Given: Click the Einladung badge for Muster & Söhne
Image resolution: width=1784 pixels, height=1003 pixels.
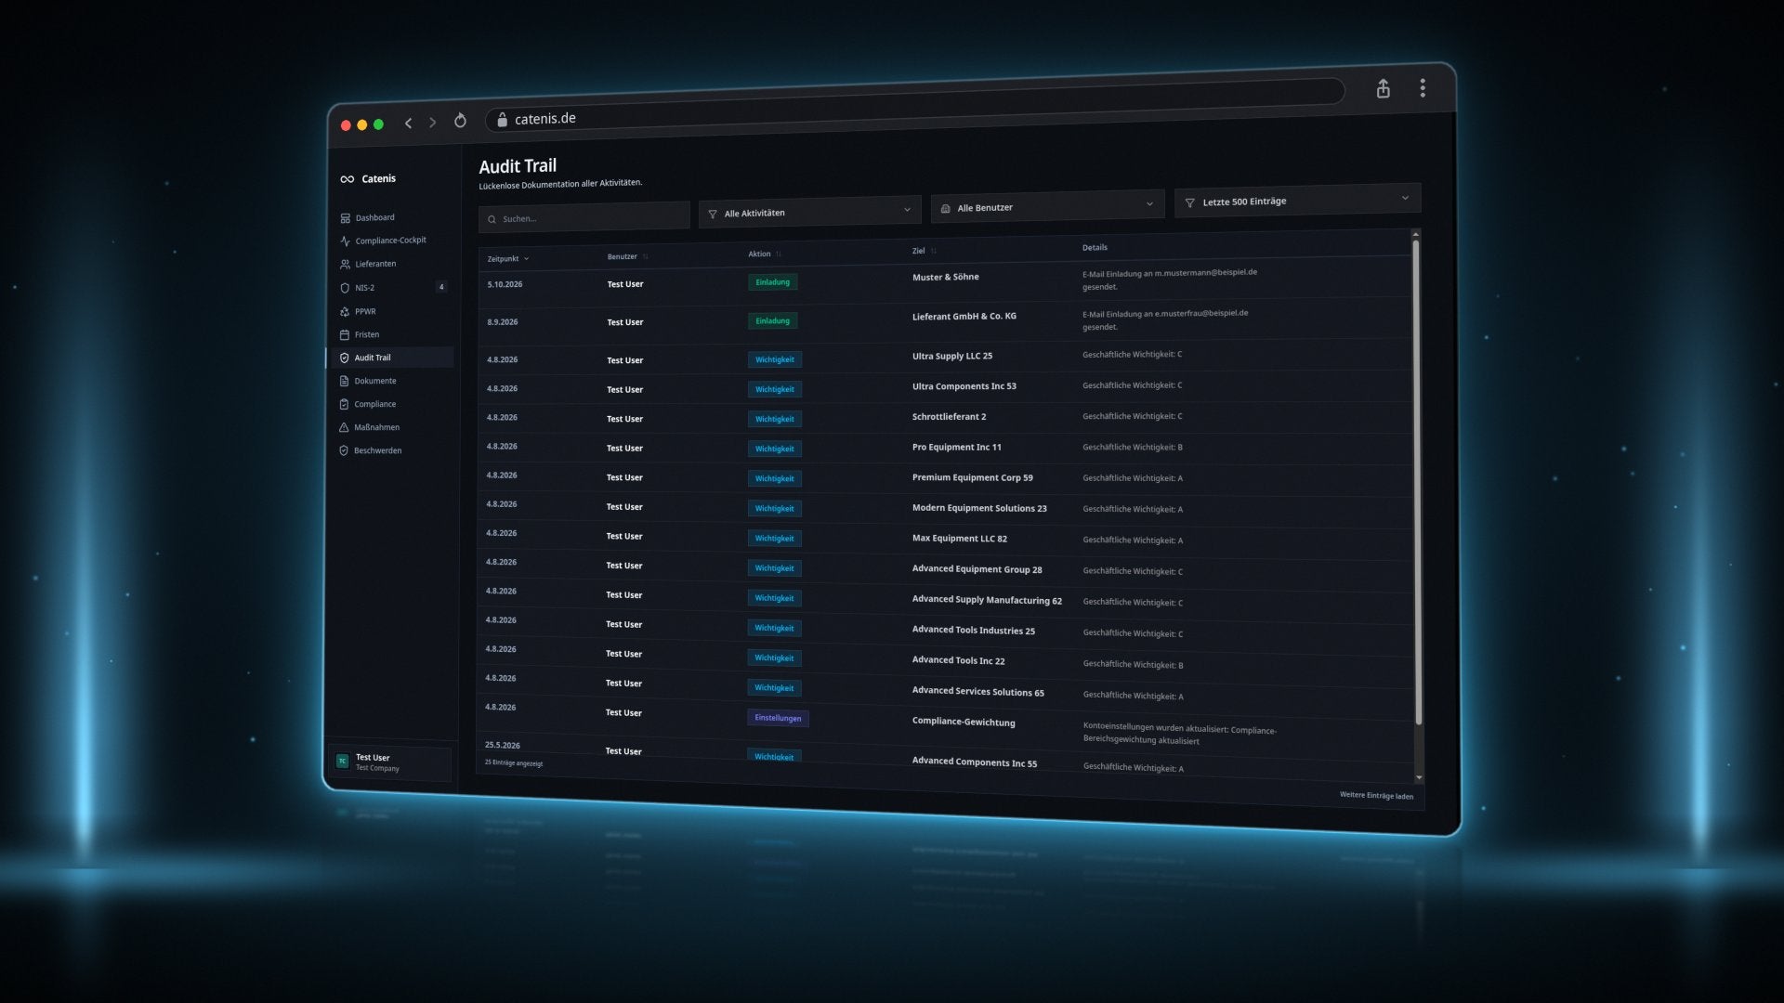Looking at the screenshot, I should (772, 282).
